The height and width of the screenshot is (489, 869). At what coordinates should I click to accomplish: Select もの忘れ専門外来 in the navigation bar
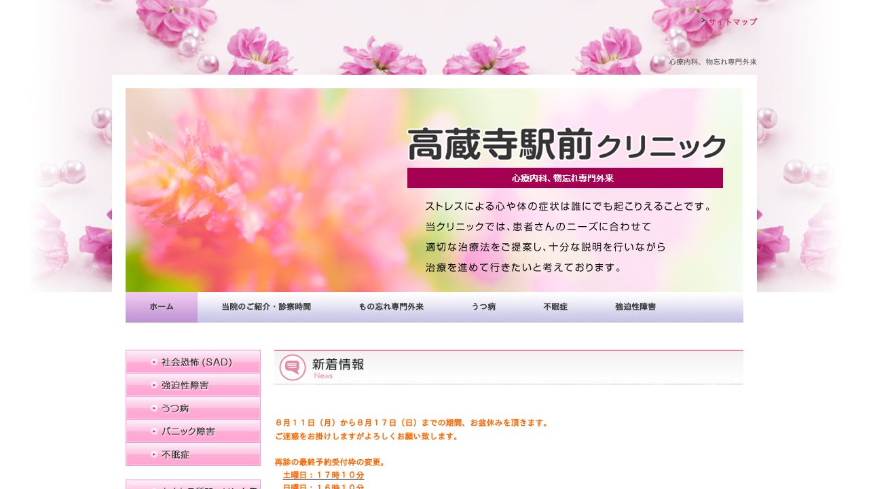391,307
